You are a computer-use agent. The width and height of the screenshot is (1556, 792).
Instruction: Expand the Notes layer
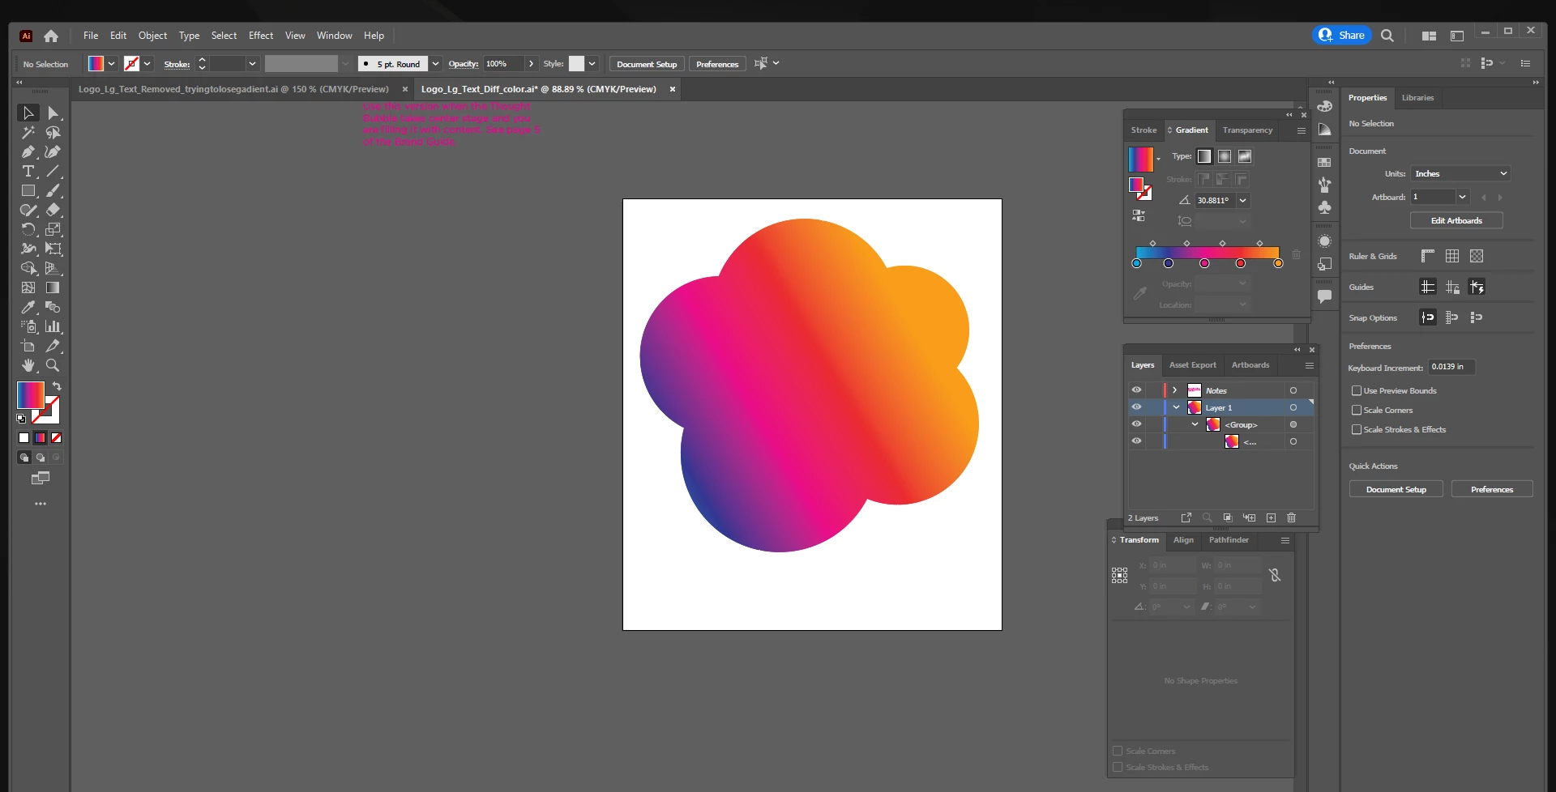click(1175, 390)
